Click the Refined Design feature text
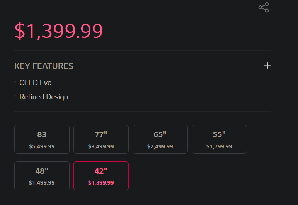 pos(44,97)
